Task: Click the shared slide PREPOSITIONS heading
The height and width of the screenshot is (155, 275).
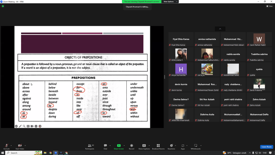Action: [x=83, y=77]
